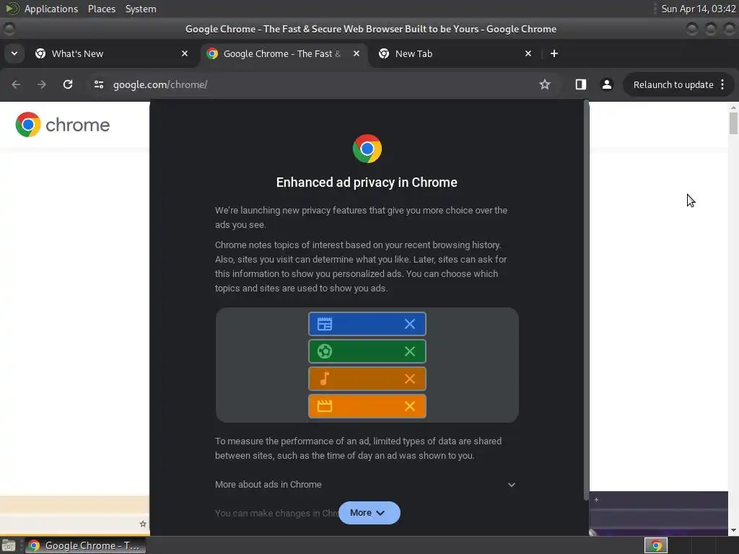The image size is (739, 554).
Task: Open the profile avatar icon
Action: [606, 84]
